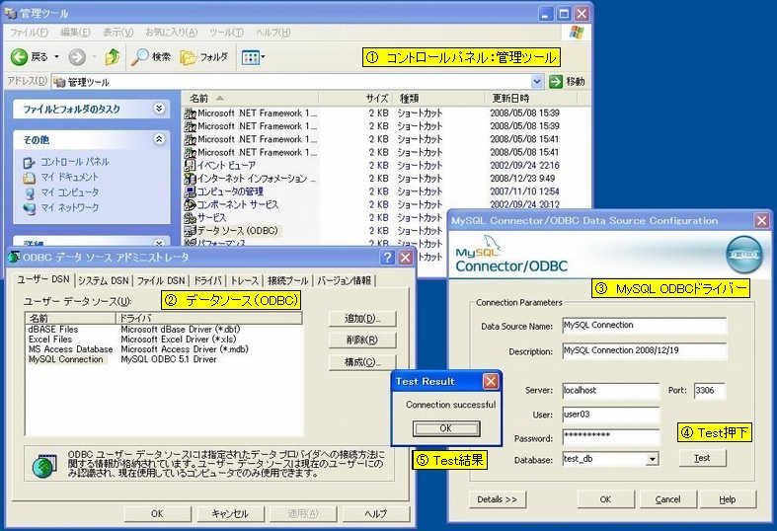
Task: Select dBASE Files data source row
Action: click(x=164, y=330)
